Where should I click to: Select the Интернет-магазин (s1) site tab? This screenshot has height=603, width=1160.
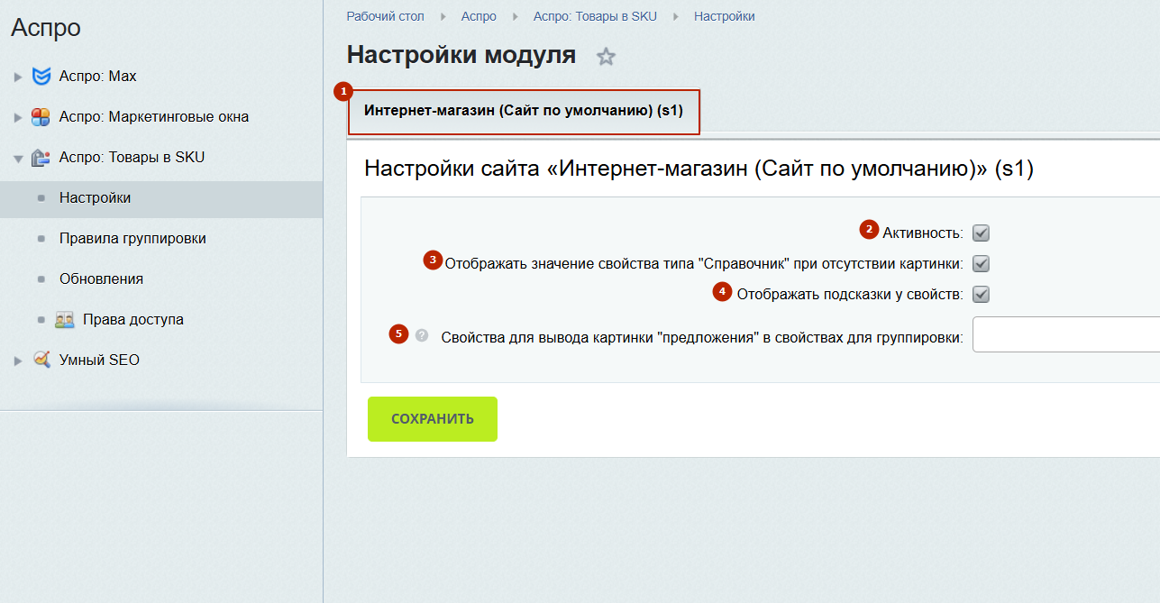pos(523,112)
